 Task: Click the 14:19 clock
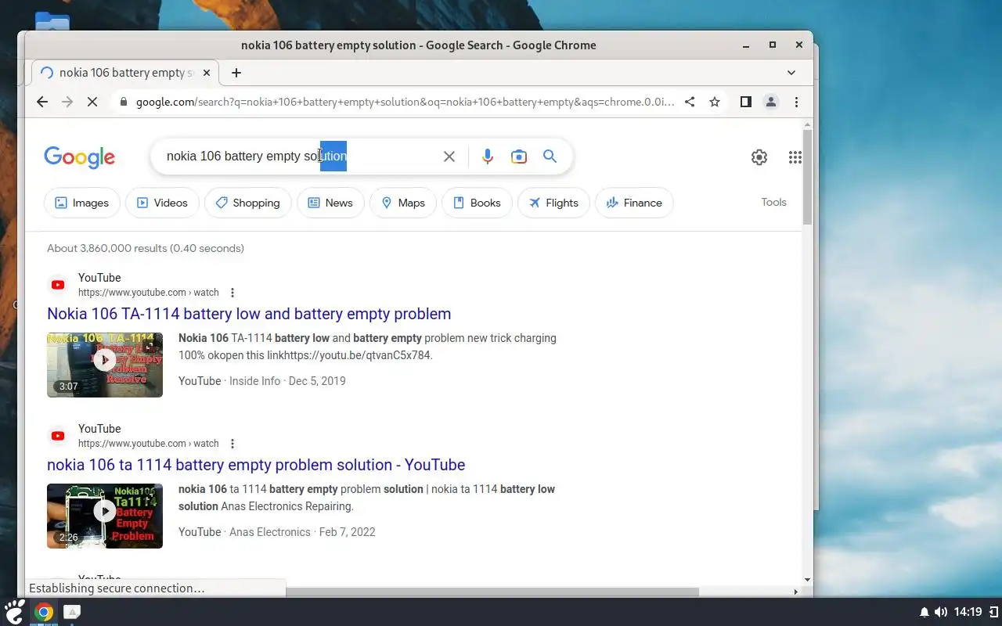968,612
